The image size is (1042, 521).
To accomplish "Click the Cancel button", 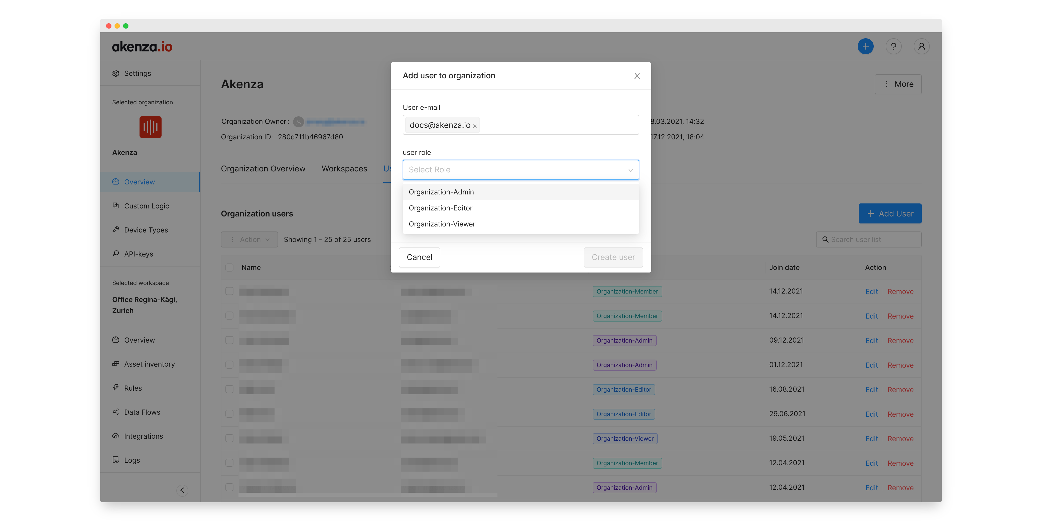I will pos(420,257).
